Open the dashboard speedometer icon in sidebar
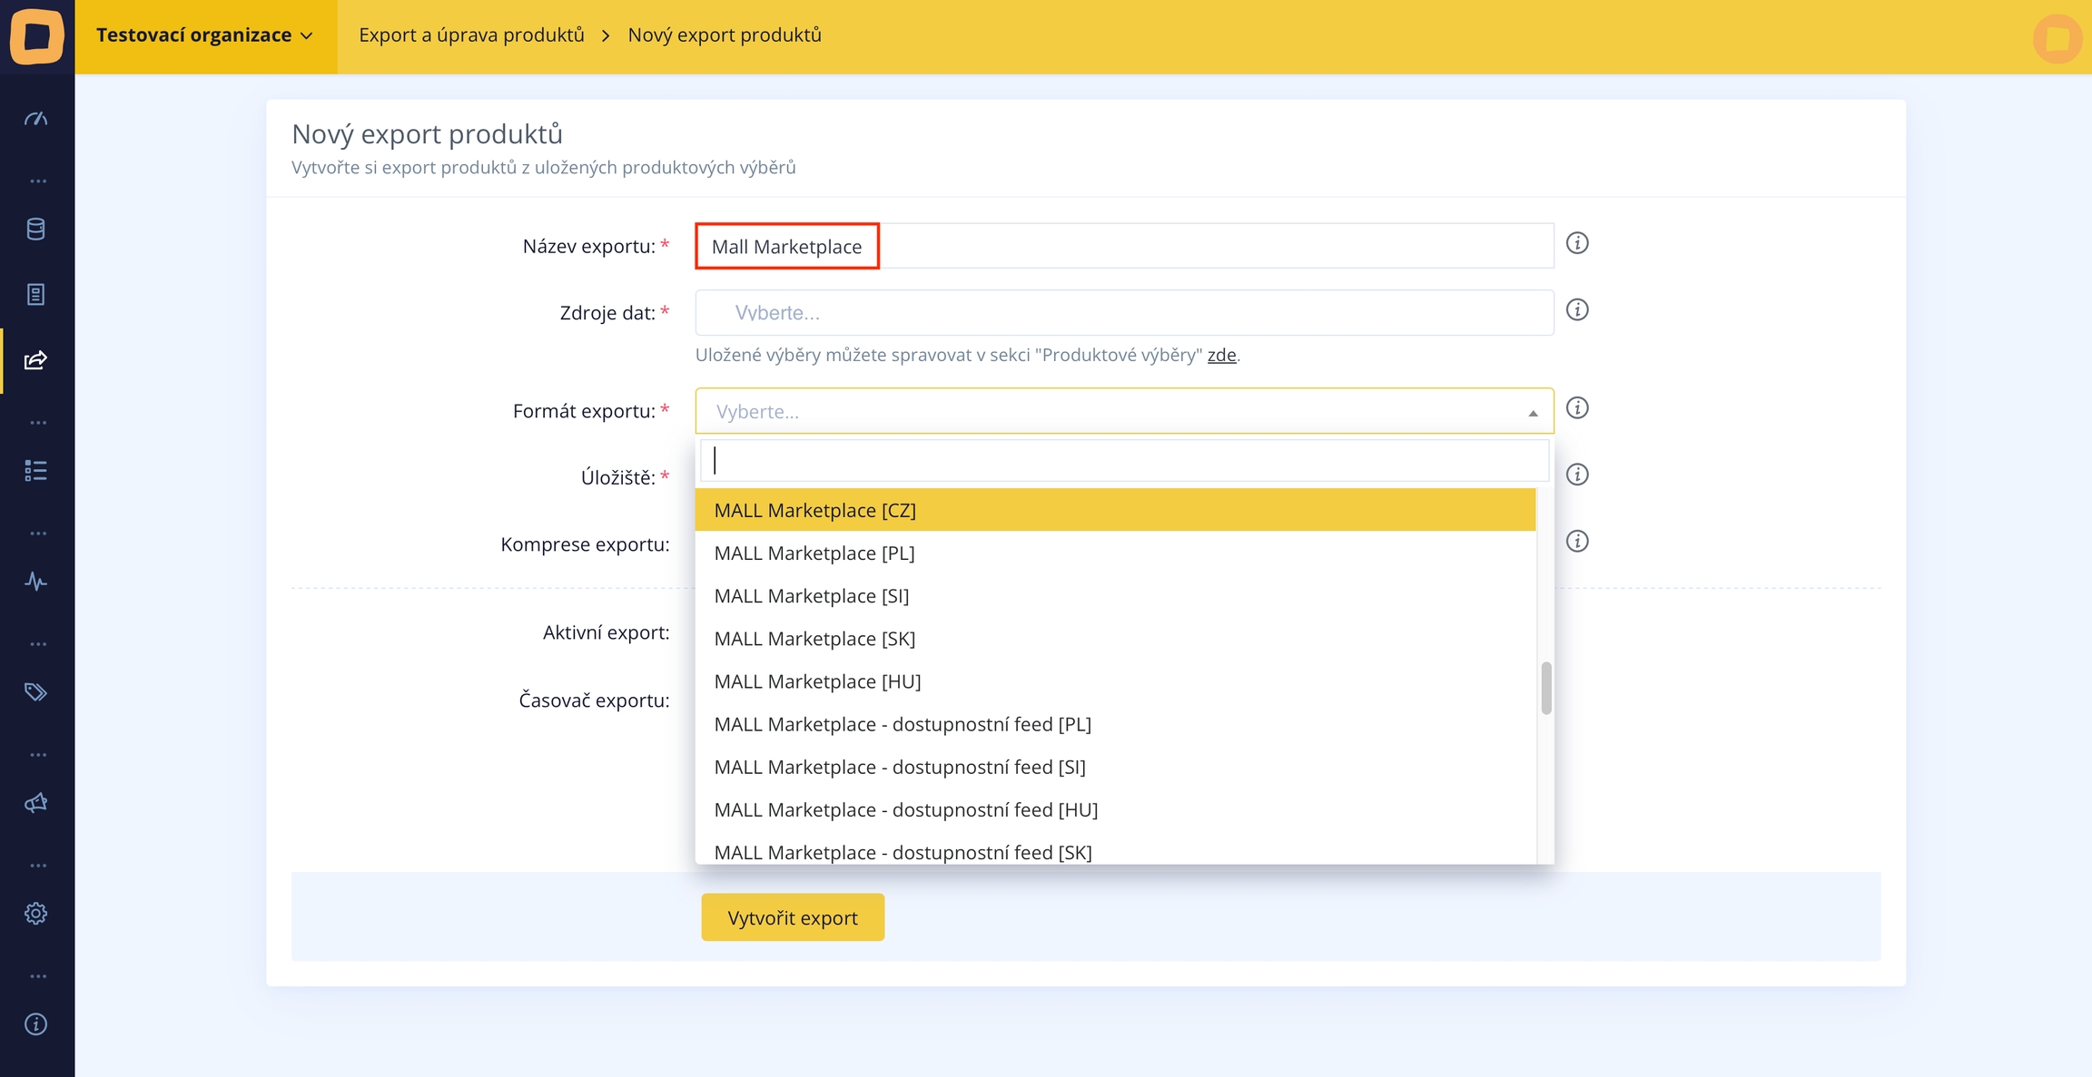Image resolution: width=2092 pixels, height=1077 pixels. [x=36, y=119]
